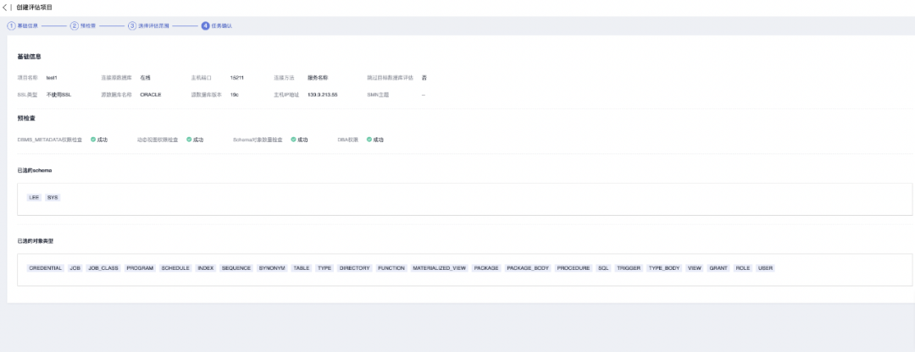
Task: Click the SEQUENCE object type tag
Action: click(236, 268)
